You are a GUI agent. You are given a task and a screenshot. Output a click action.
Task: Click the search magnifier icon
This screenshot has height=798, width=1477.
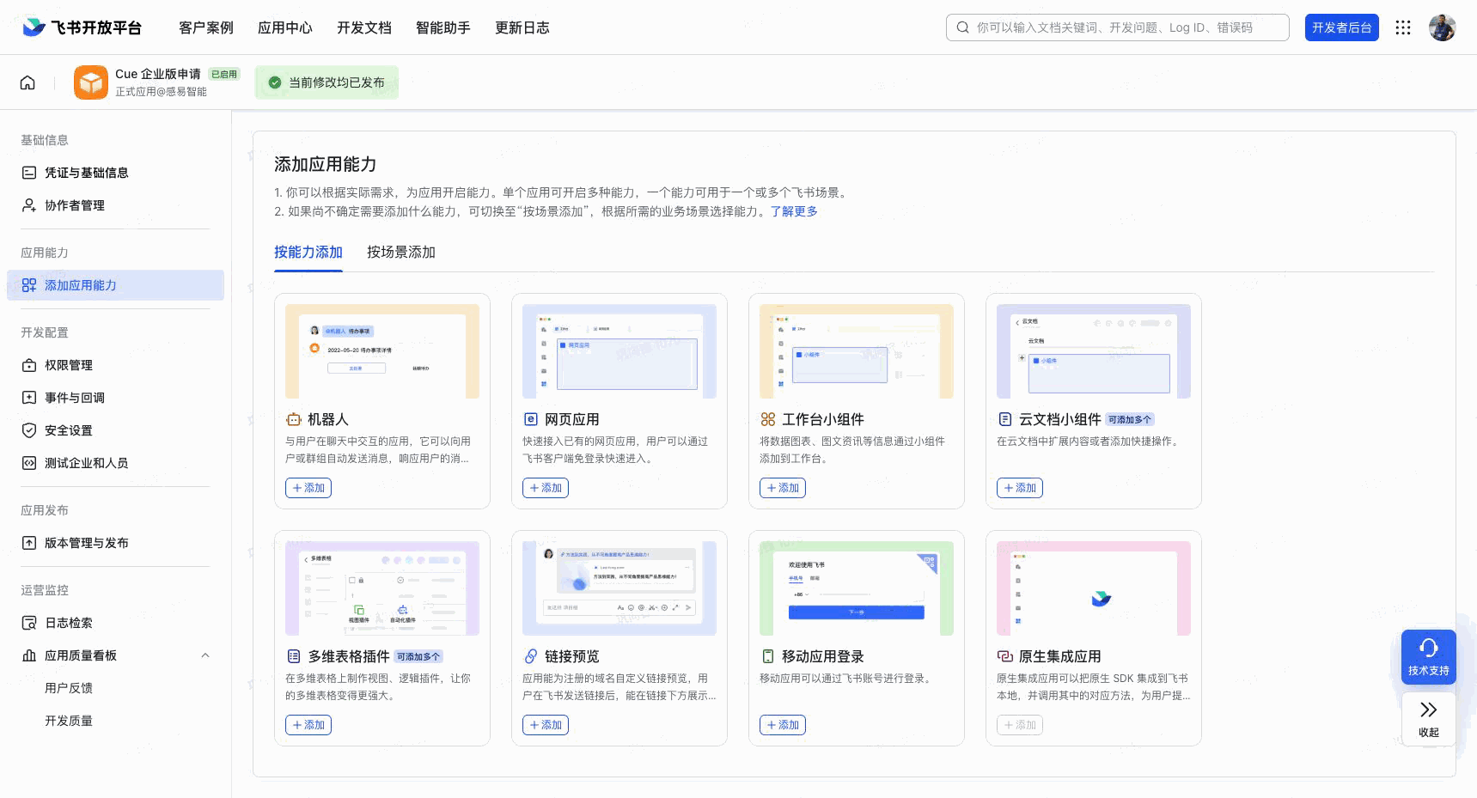[962, 27]
